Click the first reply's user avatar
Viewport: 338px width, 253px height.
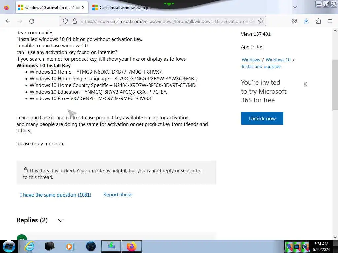pos(22,237)
